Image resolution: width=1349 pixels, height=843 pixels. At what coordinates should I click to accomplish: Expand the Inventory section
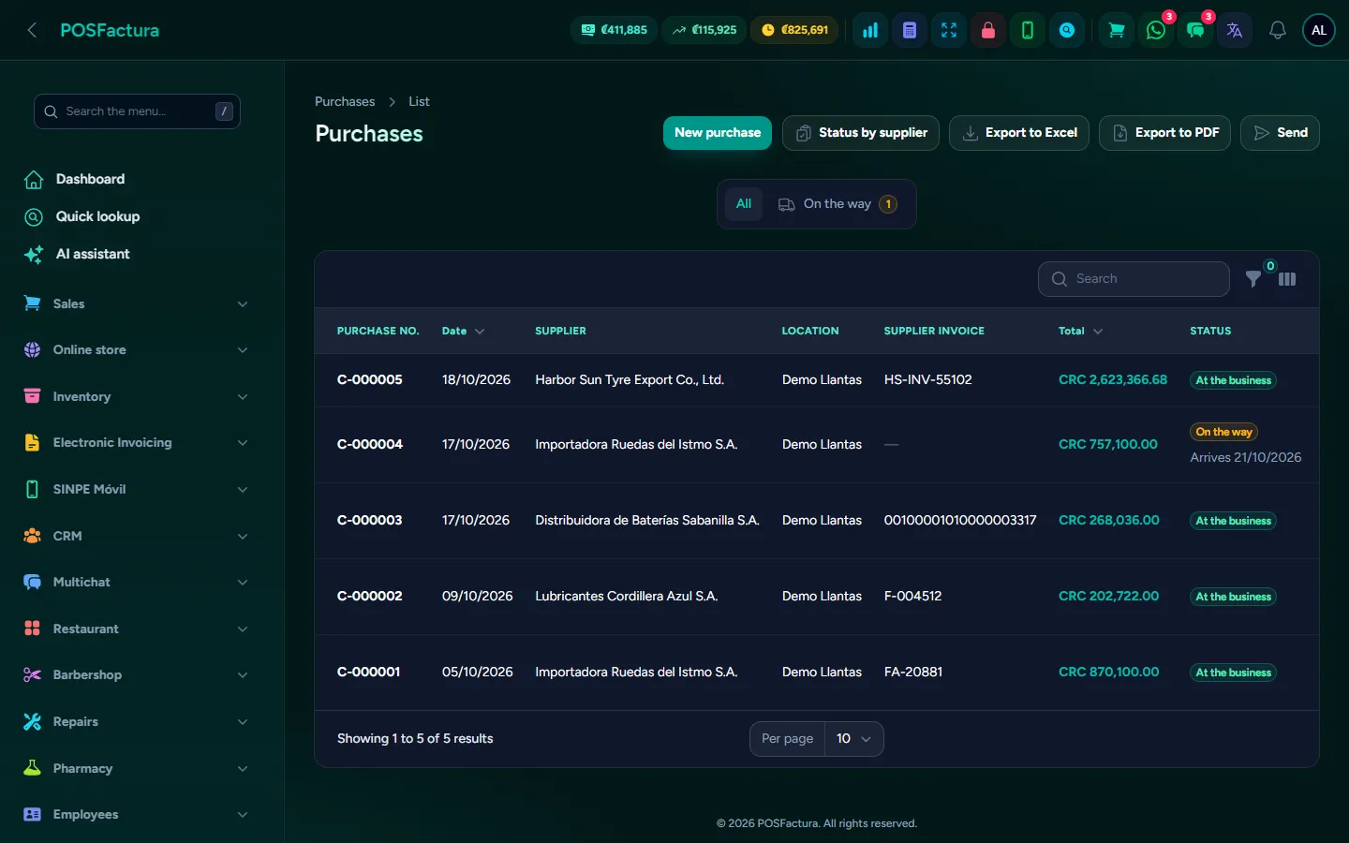(137, 396)
